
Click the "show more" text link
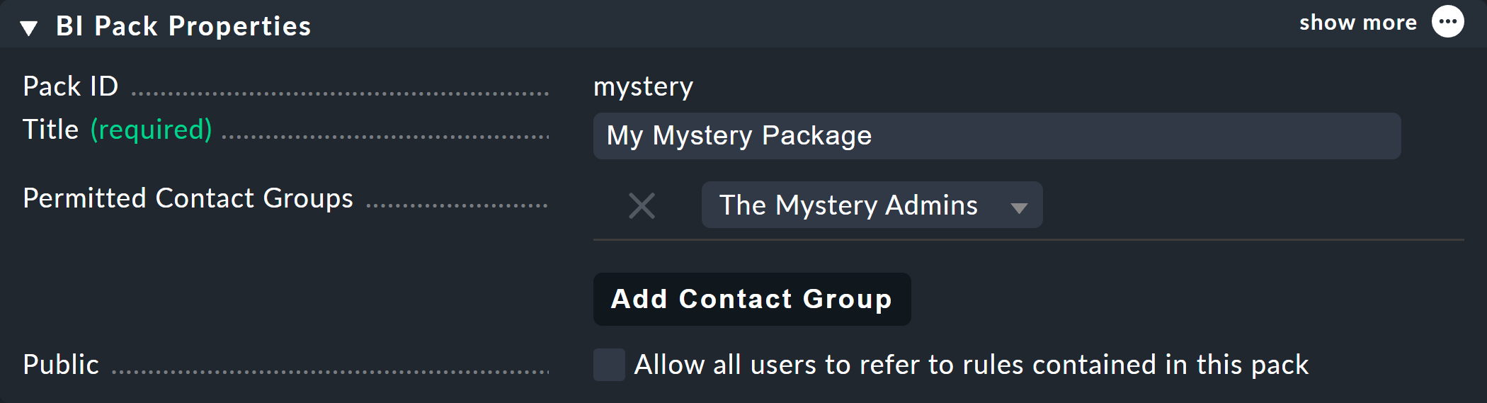click(x=1357, y=23)
